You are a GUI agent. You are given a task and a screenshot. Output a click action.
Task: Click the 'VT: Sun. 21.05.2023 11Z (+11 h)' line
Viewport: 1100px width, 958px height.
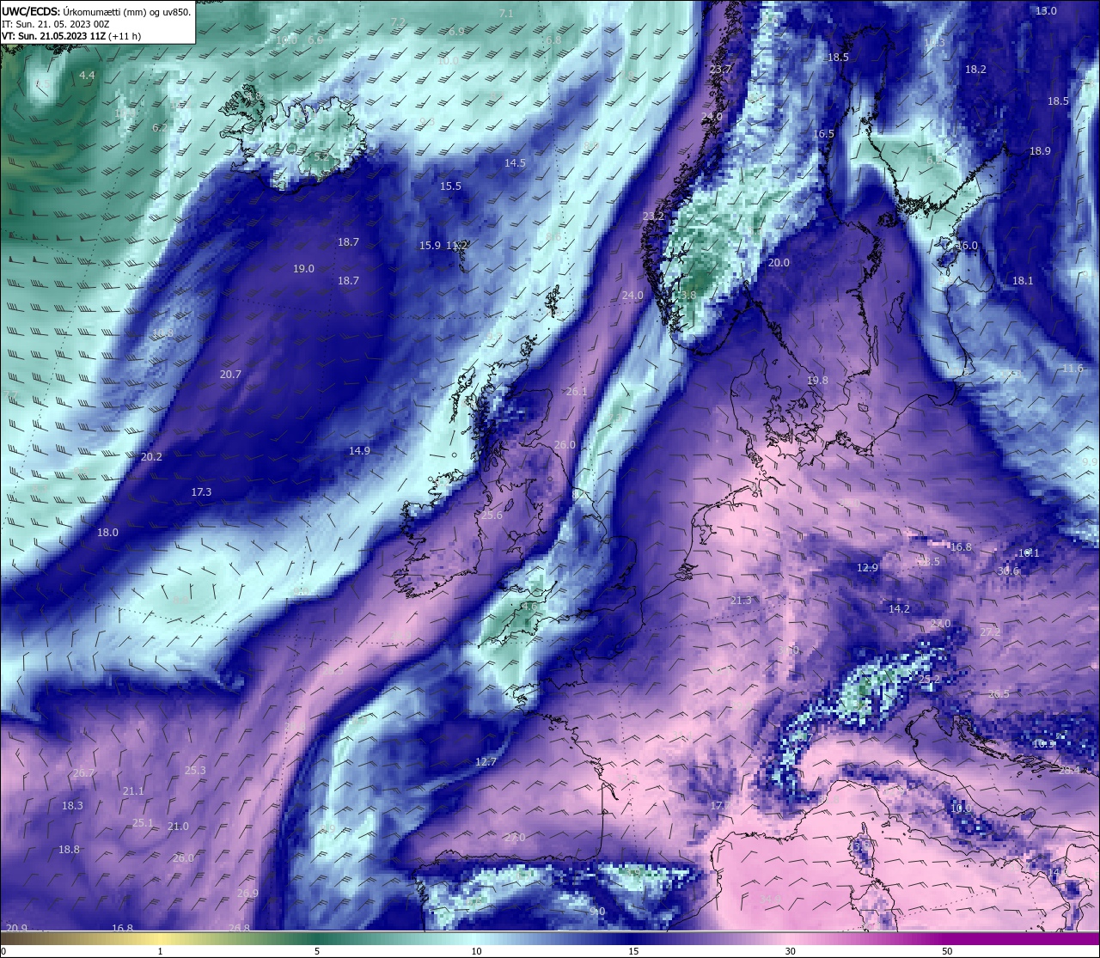click(x=71, y=36)
